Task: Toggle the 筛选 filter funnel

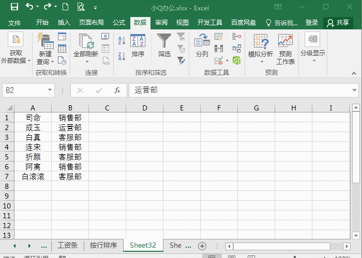Action: (164, 45)
